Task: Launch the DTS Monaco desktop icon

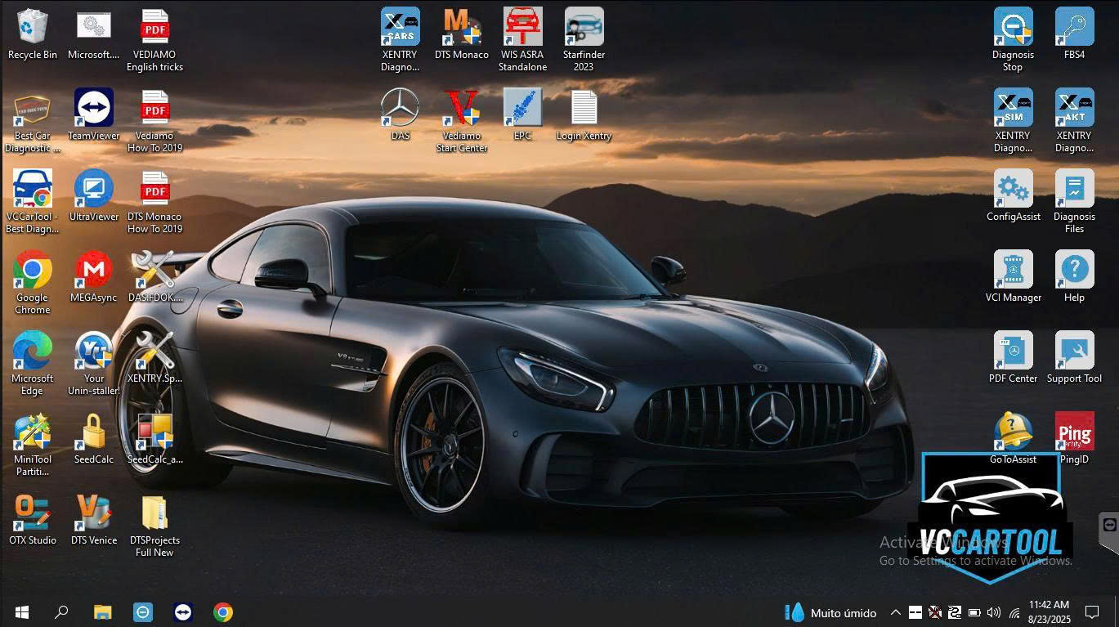Action: [461, 28]
